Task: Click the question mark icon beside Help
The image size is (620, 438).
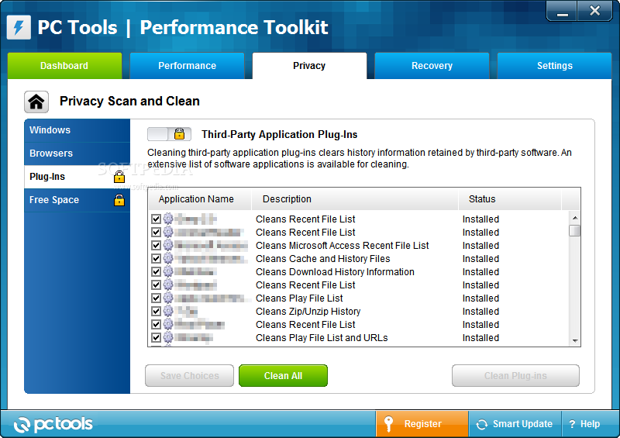Action: (x=572, y=424)
